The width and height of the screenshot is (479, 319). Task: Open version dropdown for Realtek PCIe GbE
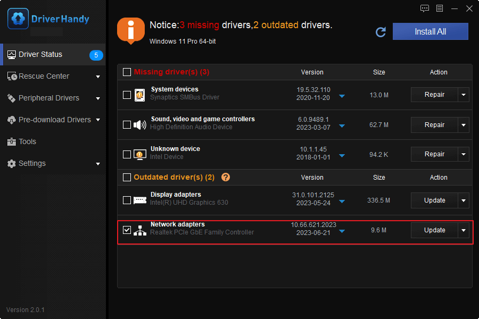pyautogui.click(x=342, y=231)
